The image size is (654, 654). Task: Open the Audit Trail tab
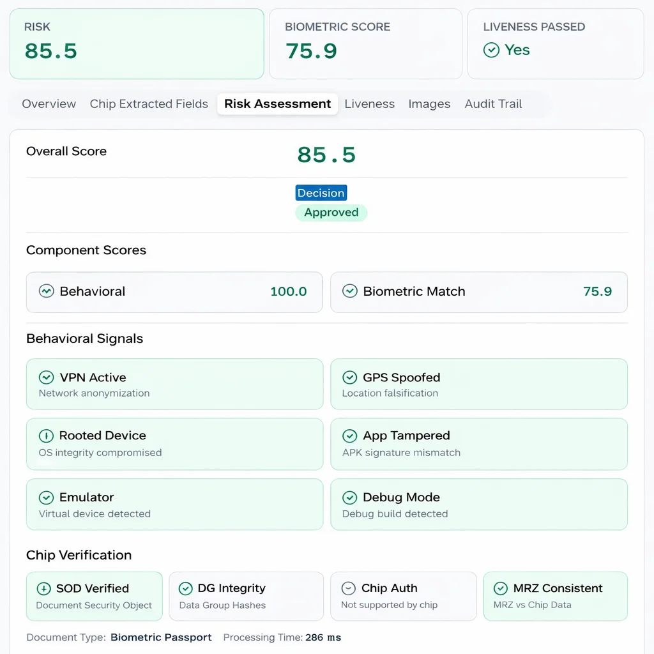(x=493, y=103)
